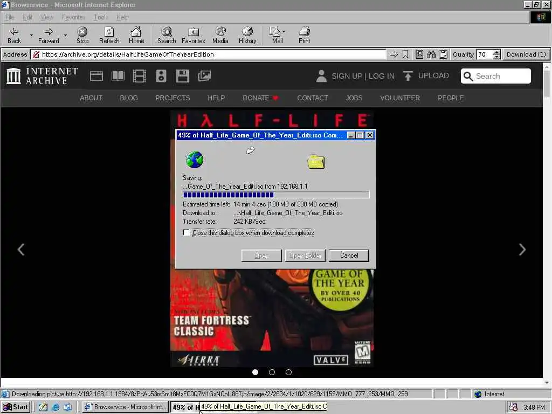Tick 'Close this dialog box when download completes'
This screenshot has height=414, width=552.
coord(186,233)
